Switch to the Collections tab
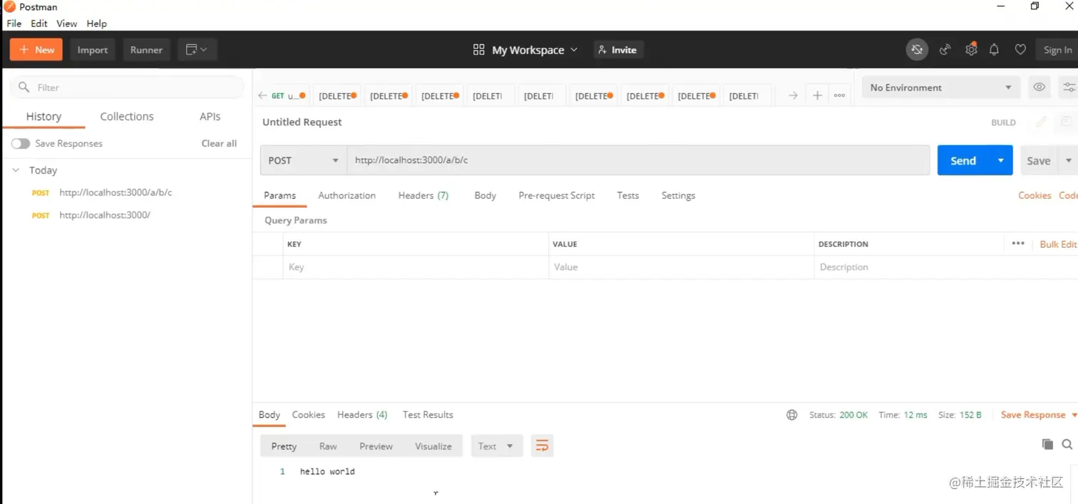This screenshot has width=1078, height=504. (127, 117)
